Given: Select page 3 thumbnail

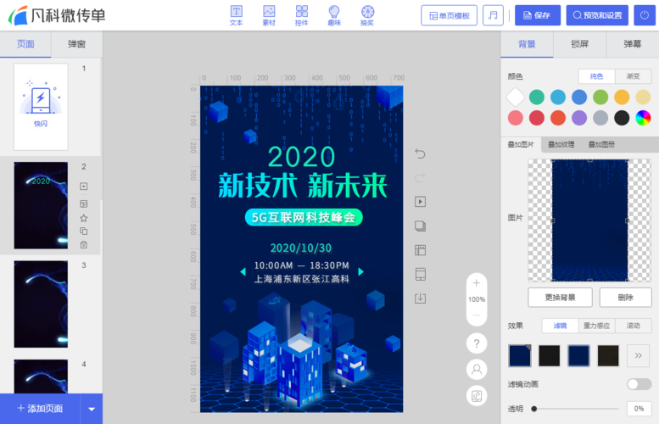Looking at the screenshot, I should [x=41, y=304].
